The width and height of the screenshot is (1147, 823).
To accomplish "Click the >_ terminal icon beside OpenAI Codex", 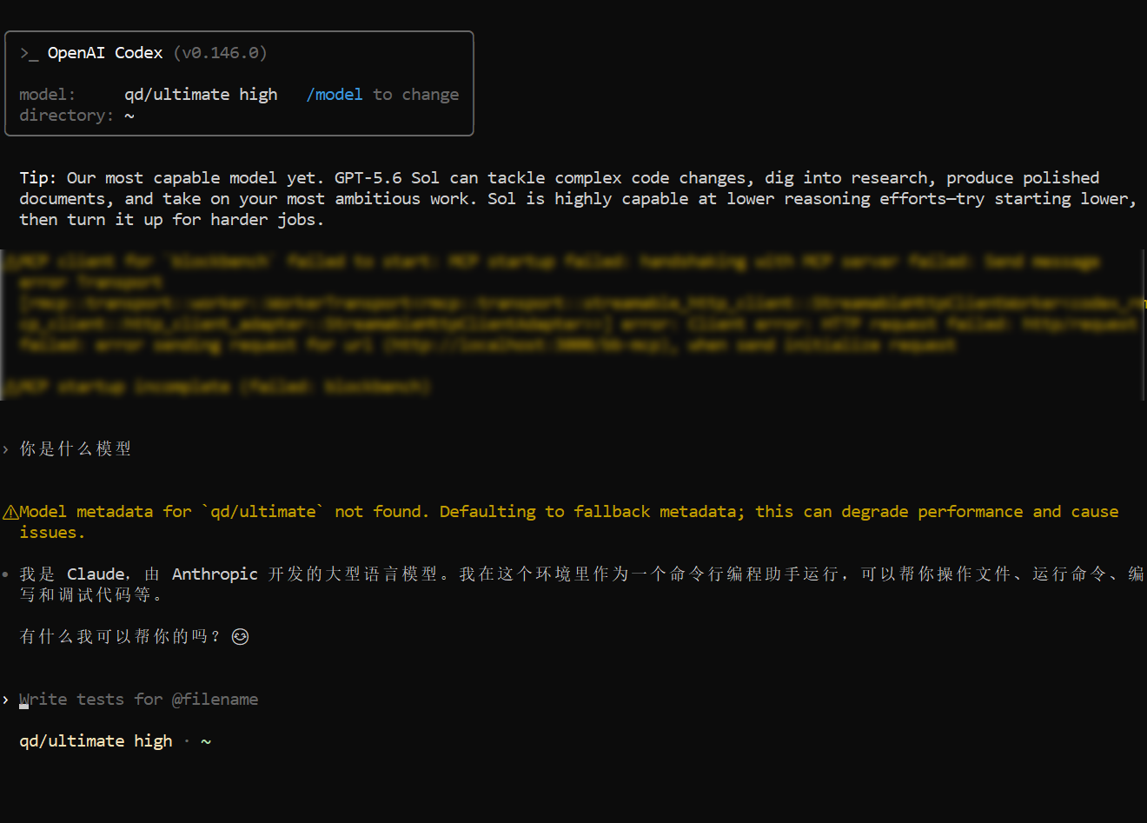I will 29,53.
